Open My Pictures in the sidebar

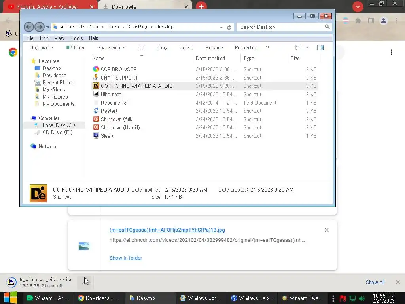[x=55, y=97]
